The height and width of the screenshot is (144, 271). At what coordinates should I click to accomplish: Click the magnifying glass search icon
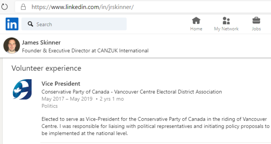pos(31,24)
